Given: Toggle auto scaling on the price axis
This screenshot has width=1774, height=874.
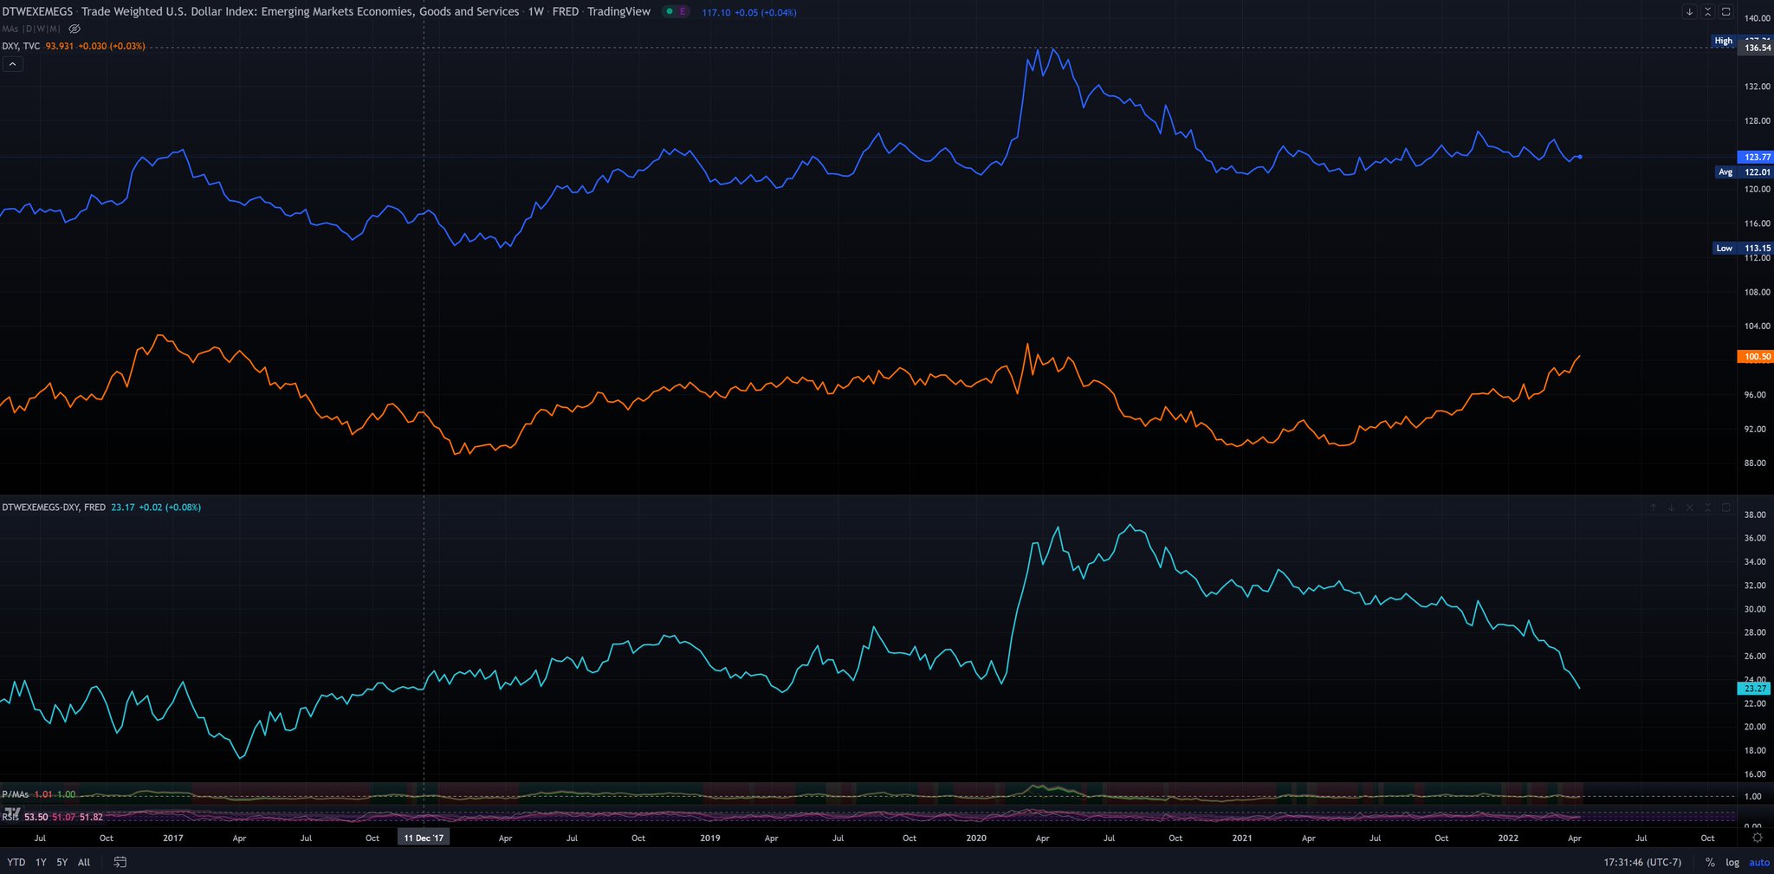Looking at the screenshot, I should point(1759,863).
